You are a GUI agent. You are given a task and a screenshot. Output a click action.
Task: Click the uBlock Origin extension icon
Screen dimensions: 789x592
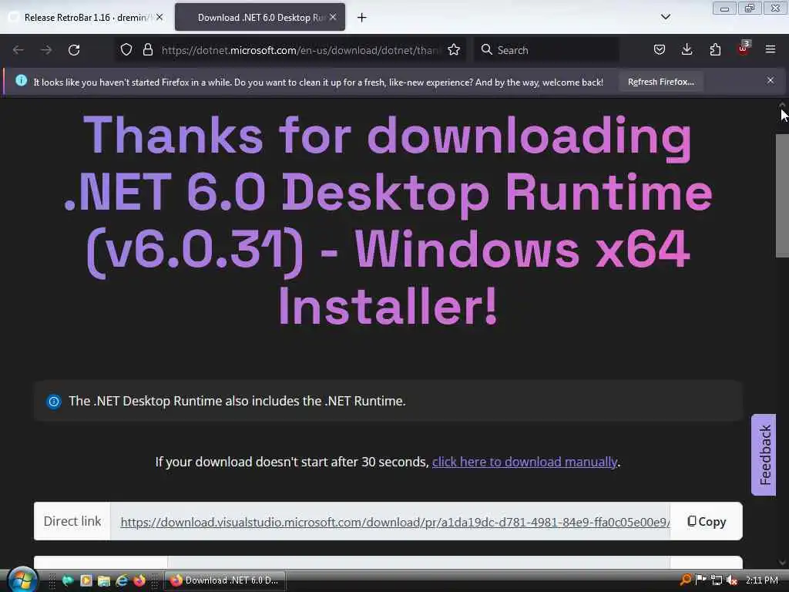click(x=744, y=49)
